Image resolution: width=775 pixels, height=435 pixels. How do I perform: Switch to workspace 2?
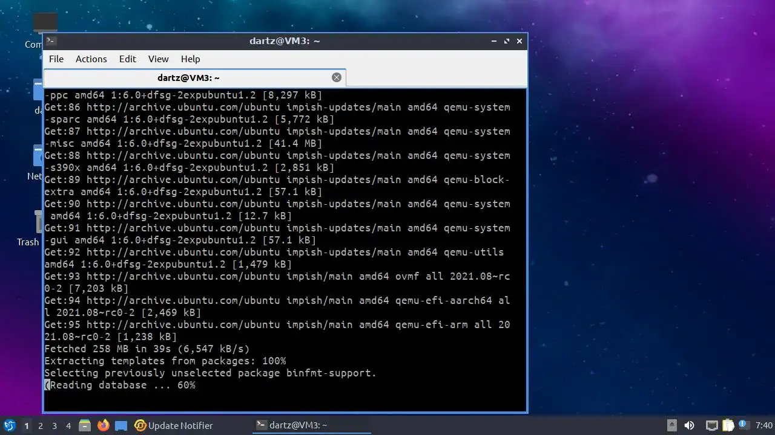41,426
